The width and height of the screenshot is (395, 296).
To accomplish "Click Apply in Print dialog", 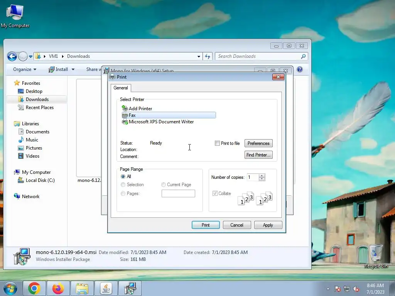I will pos(268,225).
